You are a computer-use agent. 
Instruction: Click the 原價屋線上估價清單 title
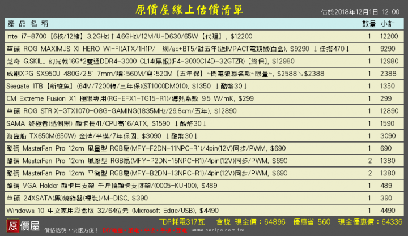pyautogui.click(x=189, y=10)
